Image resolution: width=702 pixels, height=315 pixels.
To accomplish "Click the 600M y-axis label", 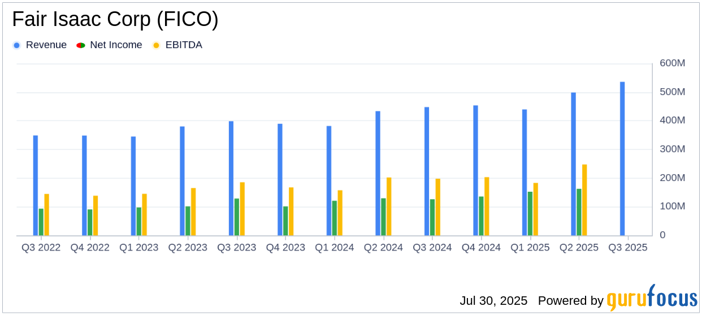I will click(x=673, y=63).
